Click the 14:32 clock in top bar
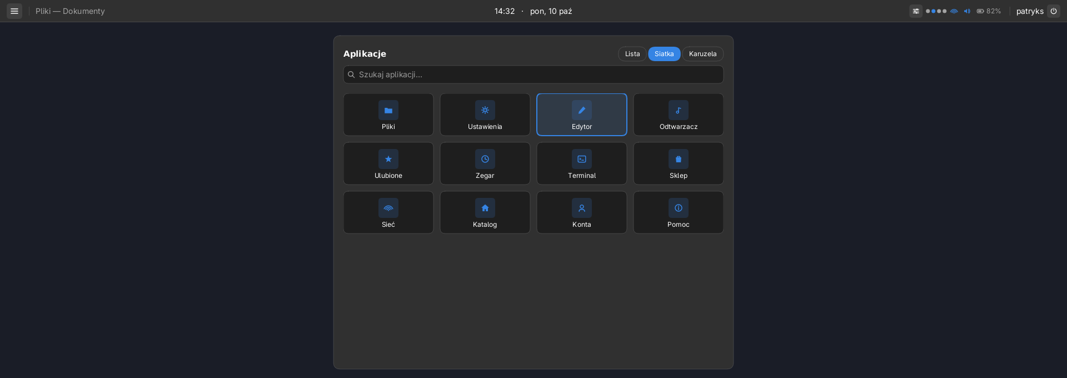This screenshot has height=378, width=1067. [505, 11]
